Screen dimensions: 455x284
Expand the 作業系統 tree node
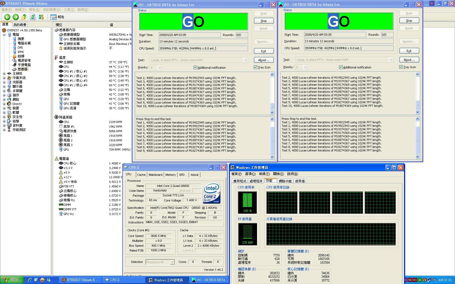pyautogui.click(x=4, y=78)
